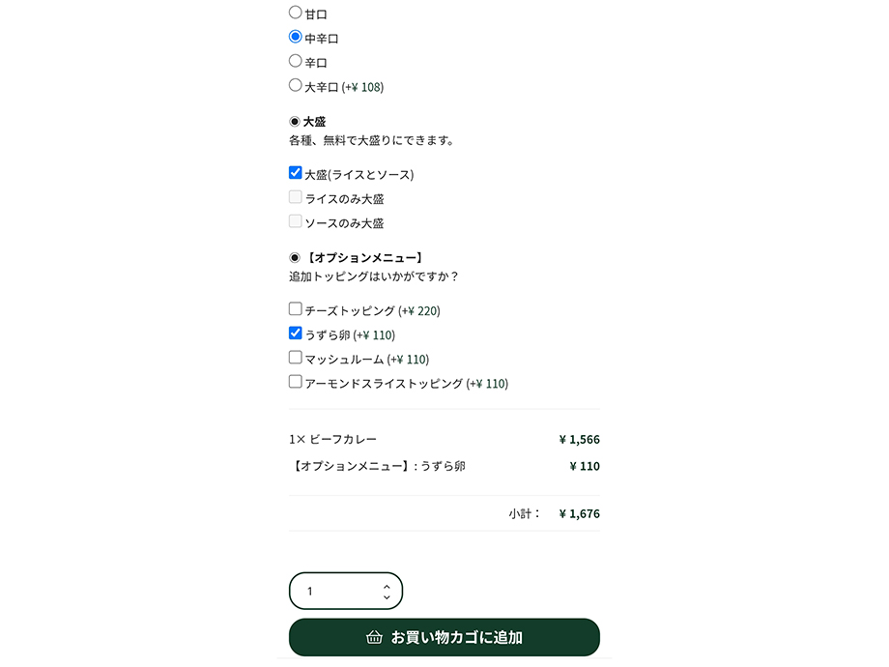The width and height of the screenshot is (889, 667).
Task: Select the 辛口 spiciness option
Action: (x=295, y=60)
